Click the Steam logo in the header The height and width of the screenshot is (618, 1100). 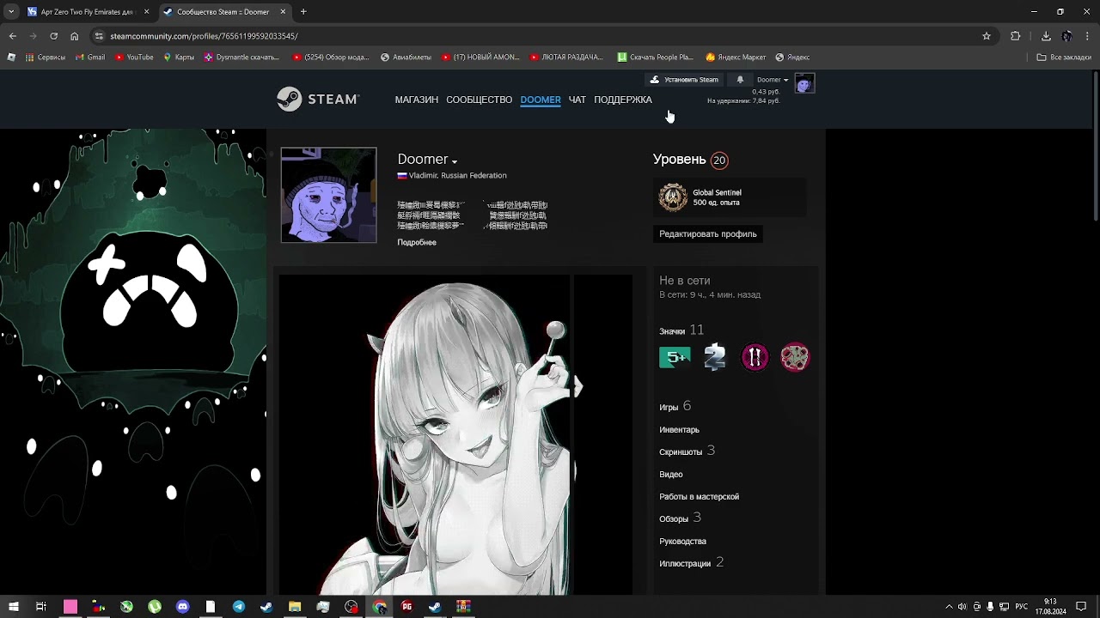point(317,100)
